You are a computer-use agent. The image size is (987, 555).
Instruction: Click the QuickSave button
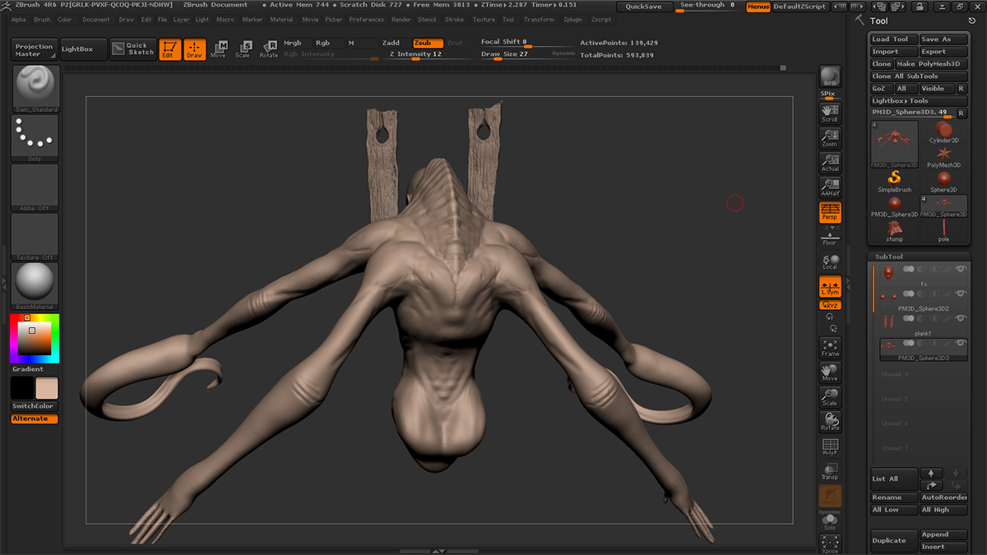tap(643, 7)
